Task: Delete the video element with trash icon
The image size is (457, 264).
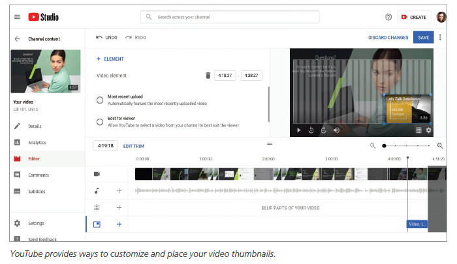Action: (208, 76)
